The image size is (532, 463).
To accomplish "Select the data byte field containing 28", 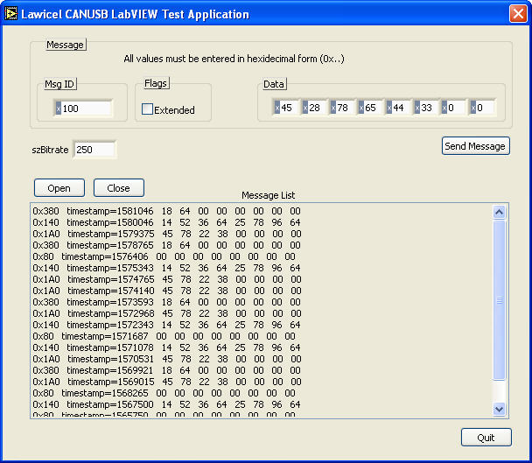I will [x=318, y=109].
